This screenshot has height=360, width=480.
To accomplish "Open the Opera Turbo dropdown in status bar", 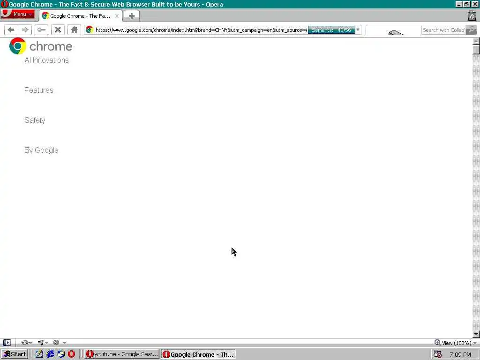I will [x=59, y=343].
